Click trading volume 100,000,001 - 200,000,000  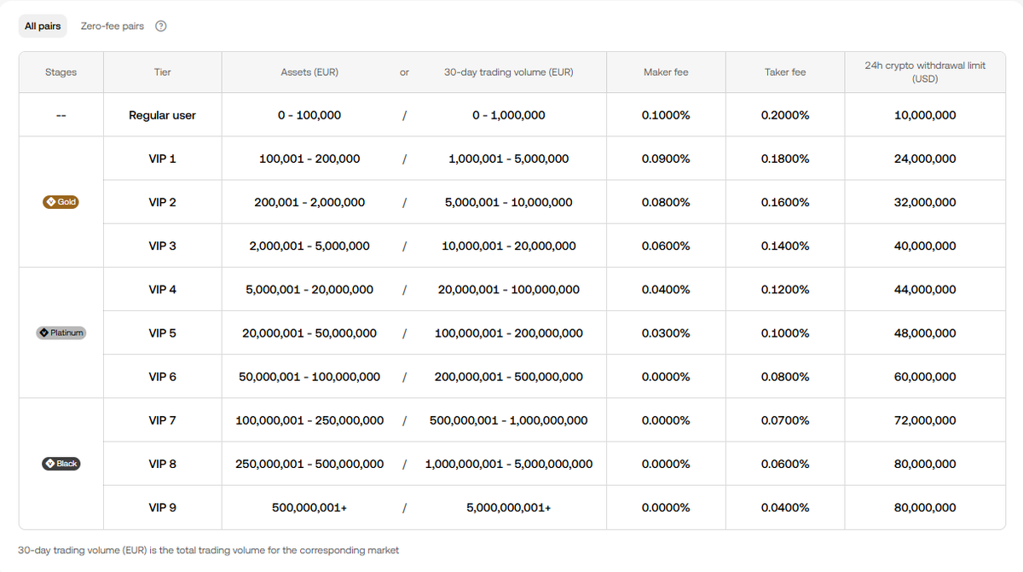pos(509,332)
